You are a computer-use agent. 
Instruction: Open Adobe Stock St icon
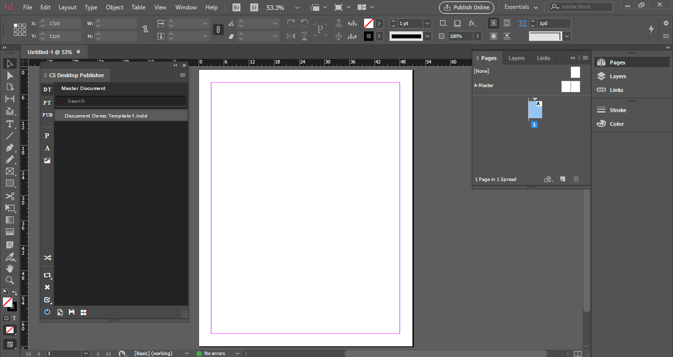tap(254, 7)
